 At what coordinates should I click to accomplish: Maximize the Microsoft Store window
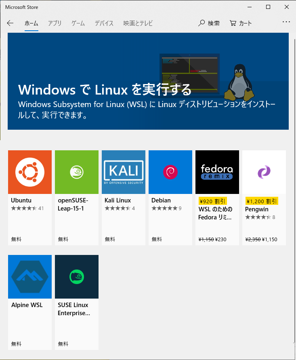point(268,7)
